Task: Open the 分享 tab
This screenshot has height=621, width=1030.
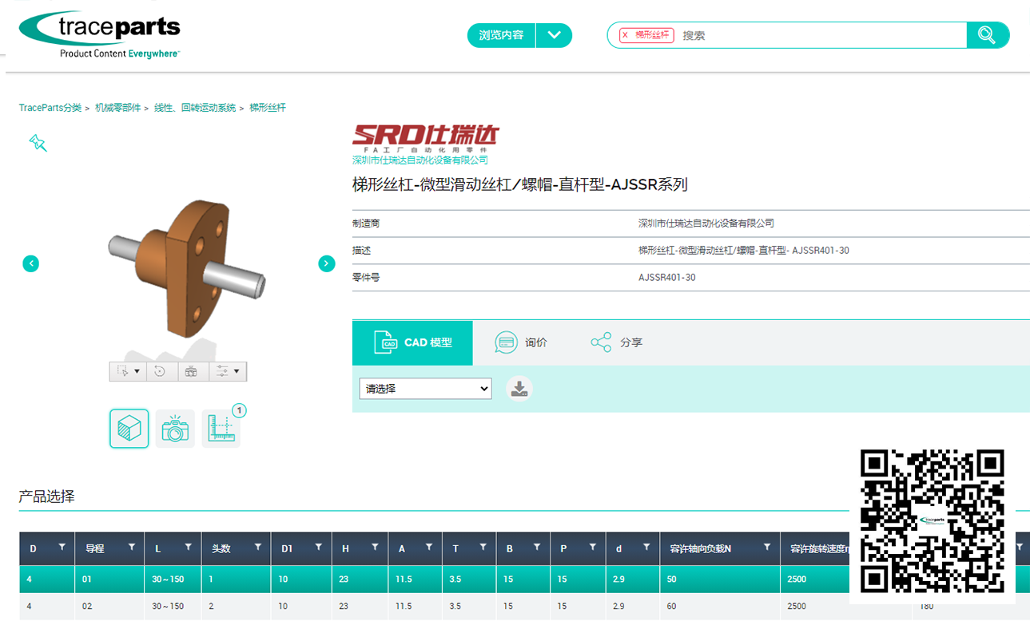Action: click(616, 342)
